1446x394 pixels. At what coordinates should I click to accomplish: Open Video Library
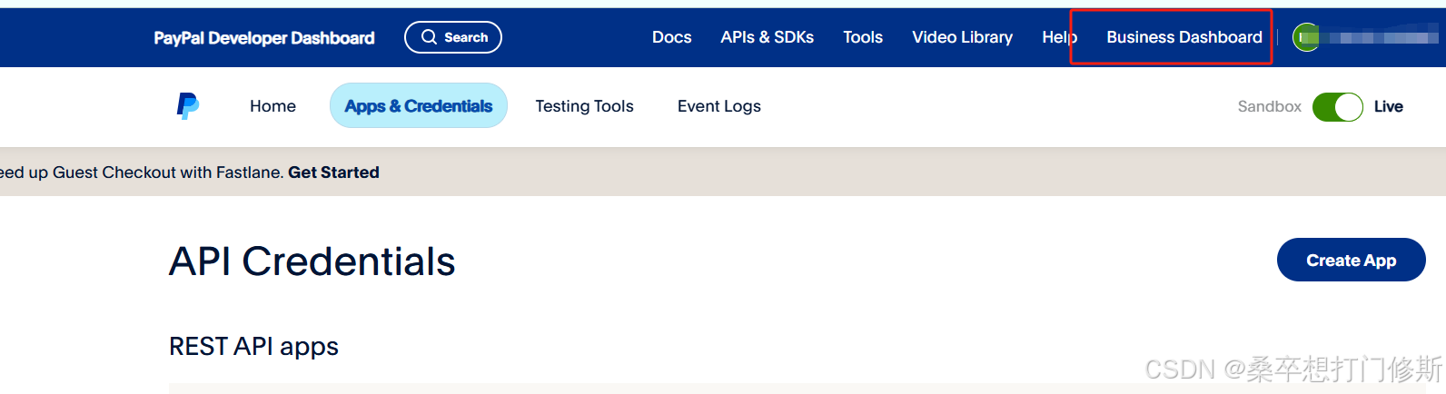coord(962,37)
